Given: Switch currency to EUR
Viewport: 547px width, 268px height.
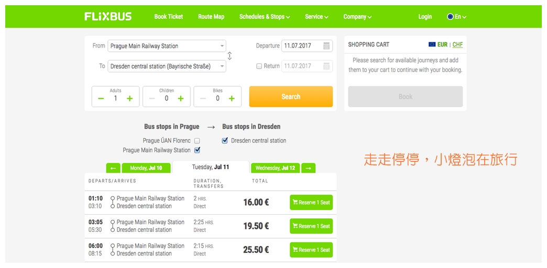Looking at the screenshot, I should click(x=442, y=44).
